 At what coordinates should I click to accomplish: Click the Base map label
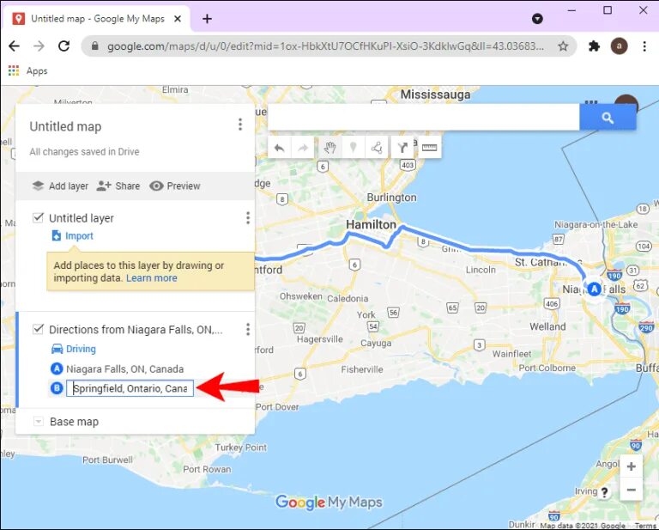pyautogui.click(x=74, y=422)
